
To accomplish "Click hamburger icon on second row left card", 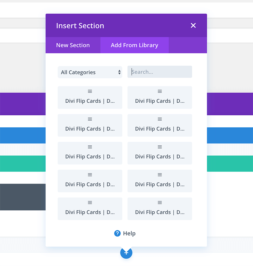I will pos(90,119).
